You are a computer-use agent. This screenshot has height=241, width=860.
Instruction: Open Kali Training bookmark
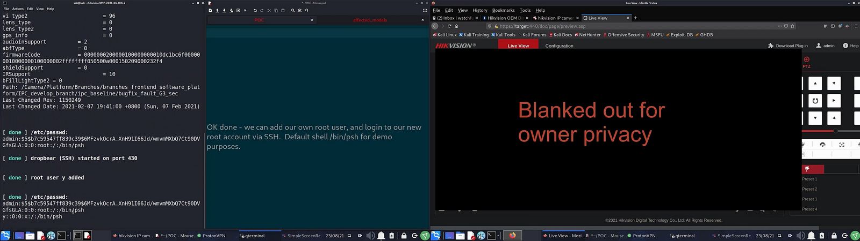pyautogui.click(x=474, y=35)
